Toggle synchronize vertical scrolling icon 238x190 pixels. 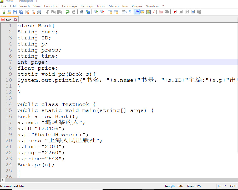[110, 12]
